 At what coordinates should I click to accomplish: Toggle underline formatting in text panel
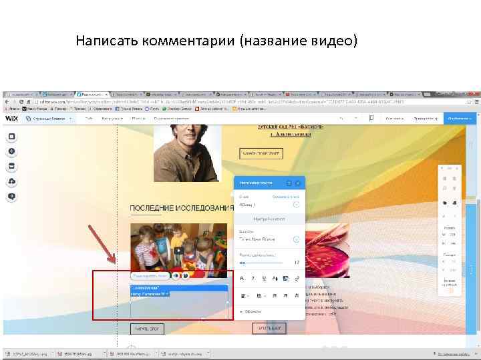pos(264,279)
